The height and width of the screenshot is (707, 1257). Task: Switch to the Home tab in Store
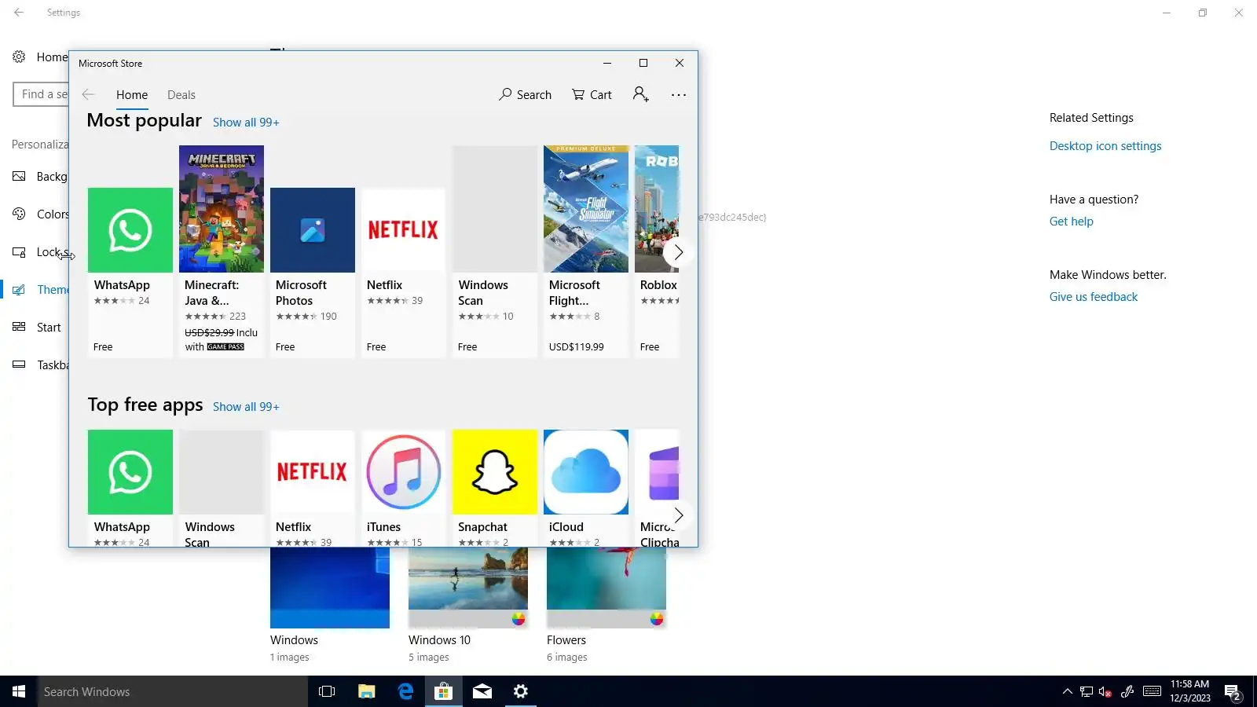[x=132, y=95]
